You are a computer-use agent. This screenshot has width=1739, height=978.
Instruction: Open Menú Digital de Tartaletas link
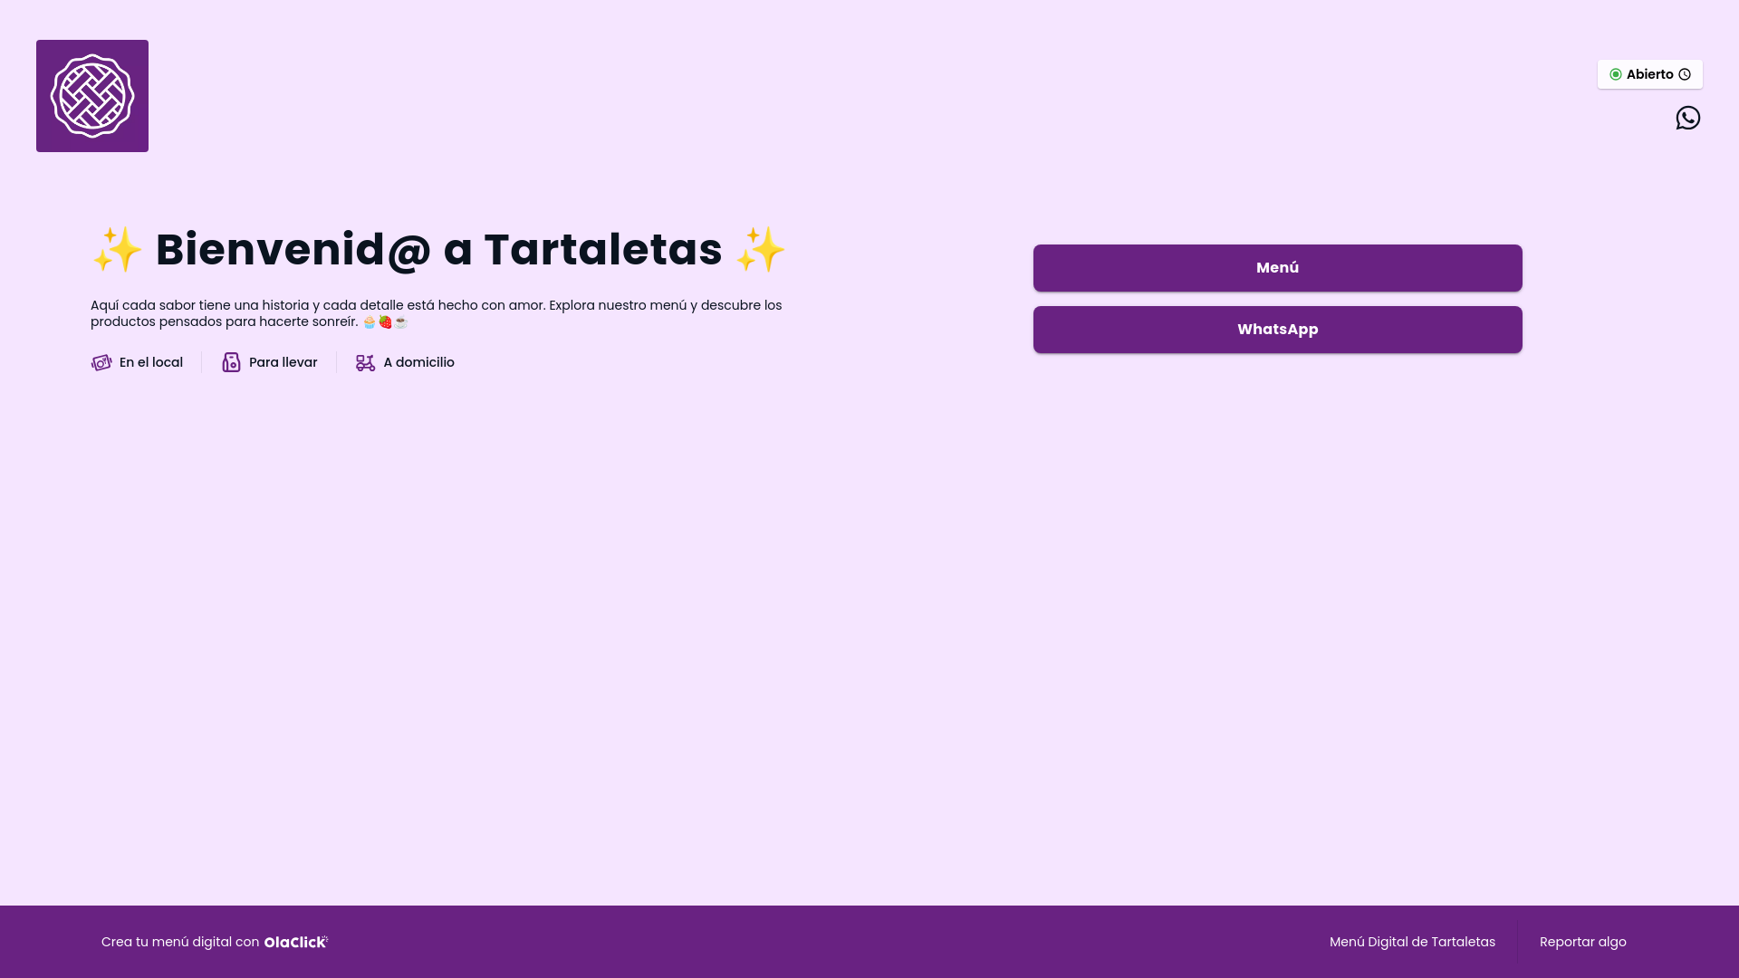click(1412, 942)
